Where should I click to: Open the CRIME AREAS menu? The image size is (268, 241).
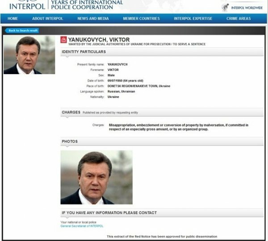point(239,18)
